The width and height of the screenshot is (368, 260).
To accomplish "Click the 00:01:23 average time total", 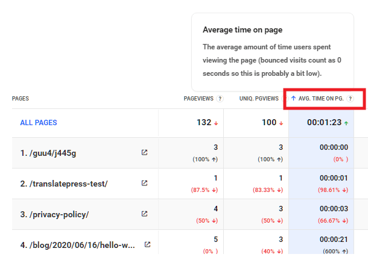I will (x=325, y=122).
